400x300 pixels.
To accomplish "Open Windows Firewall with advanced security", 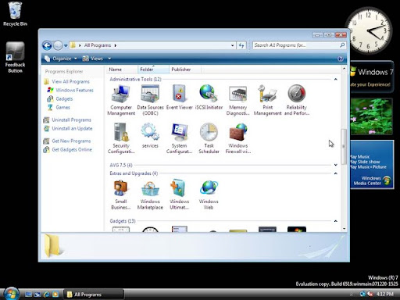I will (x=237, y=138).
